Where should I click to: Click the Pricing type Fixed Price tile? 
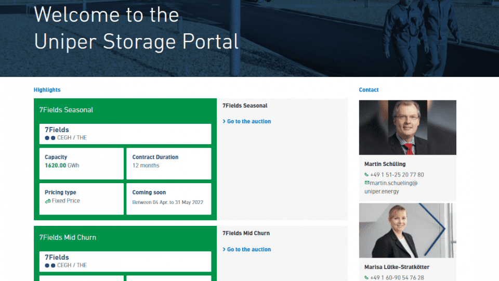[x=82, y=199]
